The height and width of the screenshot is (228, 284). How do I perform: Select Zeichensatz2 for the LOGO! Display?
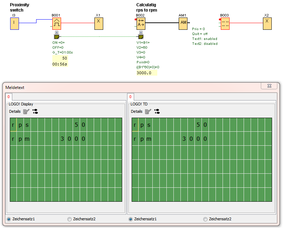[69, 219]
